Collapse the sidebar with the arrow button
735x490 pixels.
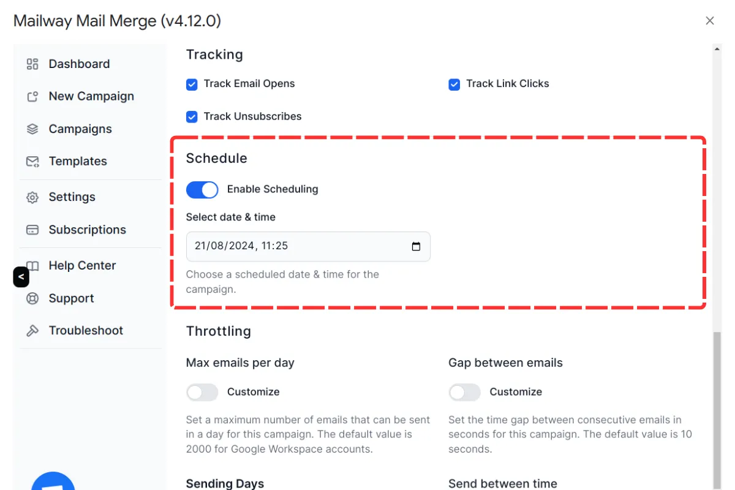pyautogui.click(x=21, y=277)
